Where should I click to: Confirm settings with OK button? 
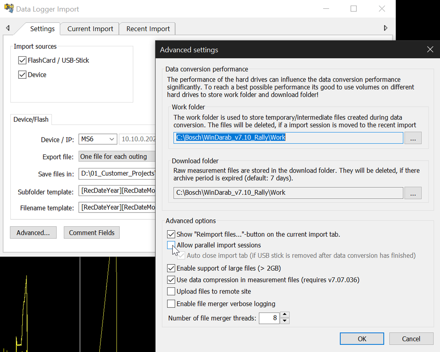(x=362, y=339)
